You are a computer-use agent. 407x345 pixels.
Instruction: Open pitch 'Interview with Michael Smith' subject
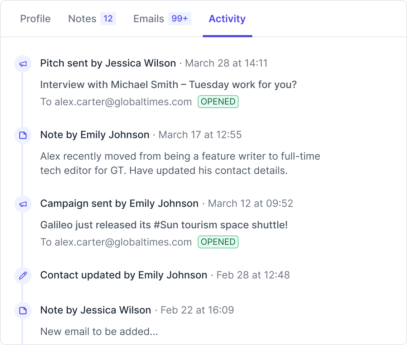point(168,85)
